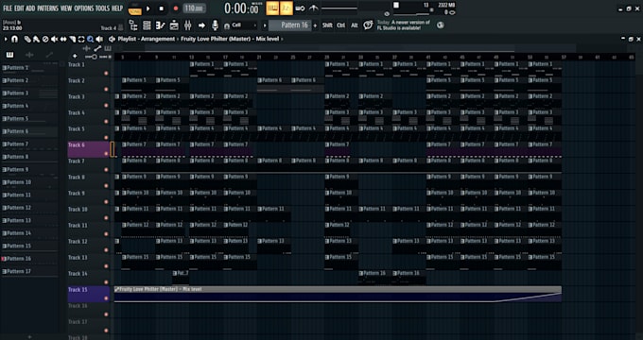Select the Fruity Love Philter automation clip

[x=338, y=294]
